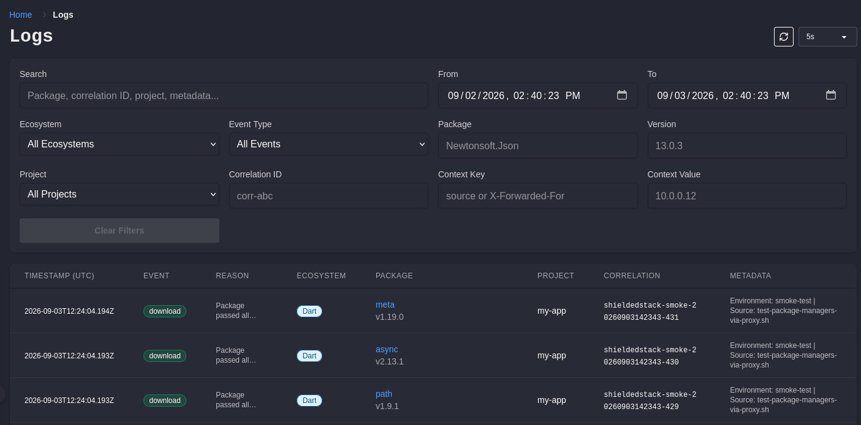Screen dimensions: 861x425
Task: Click correlation ID ending in 431
Action: 650,311
